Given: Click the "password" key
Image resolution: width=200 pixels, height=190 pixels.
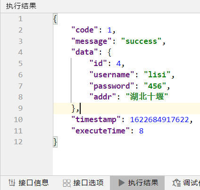Looking at the screenshot, I should click(112, 86).
